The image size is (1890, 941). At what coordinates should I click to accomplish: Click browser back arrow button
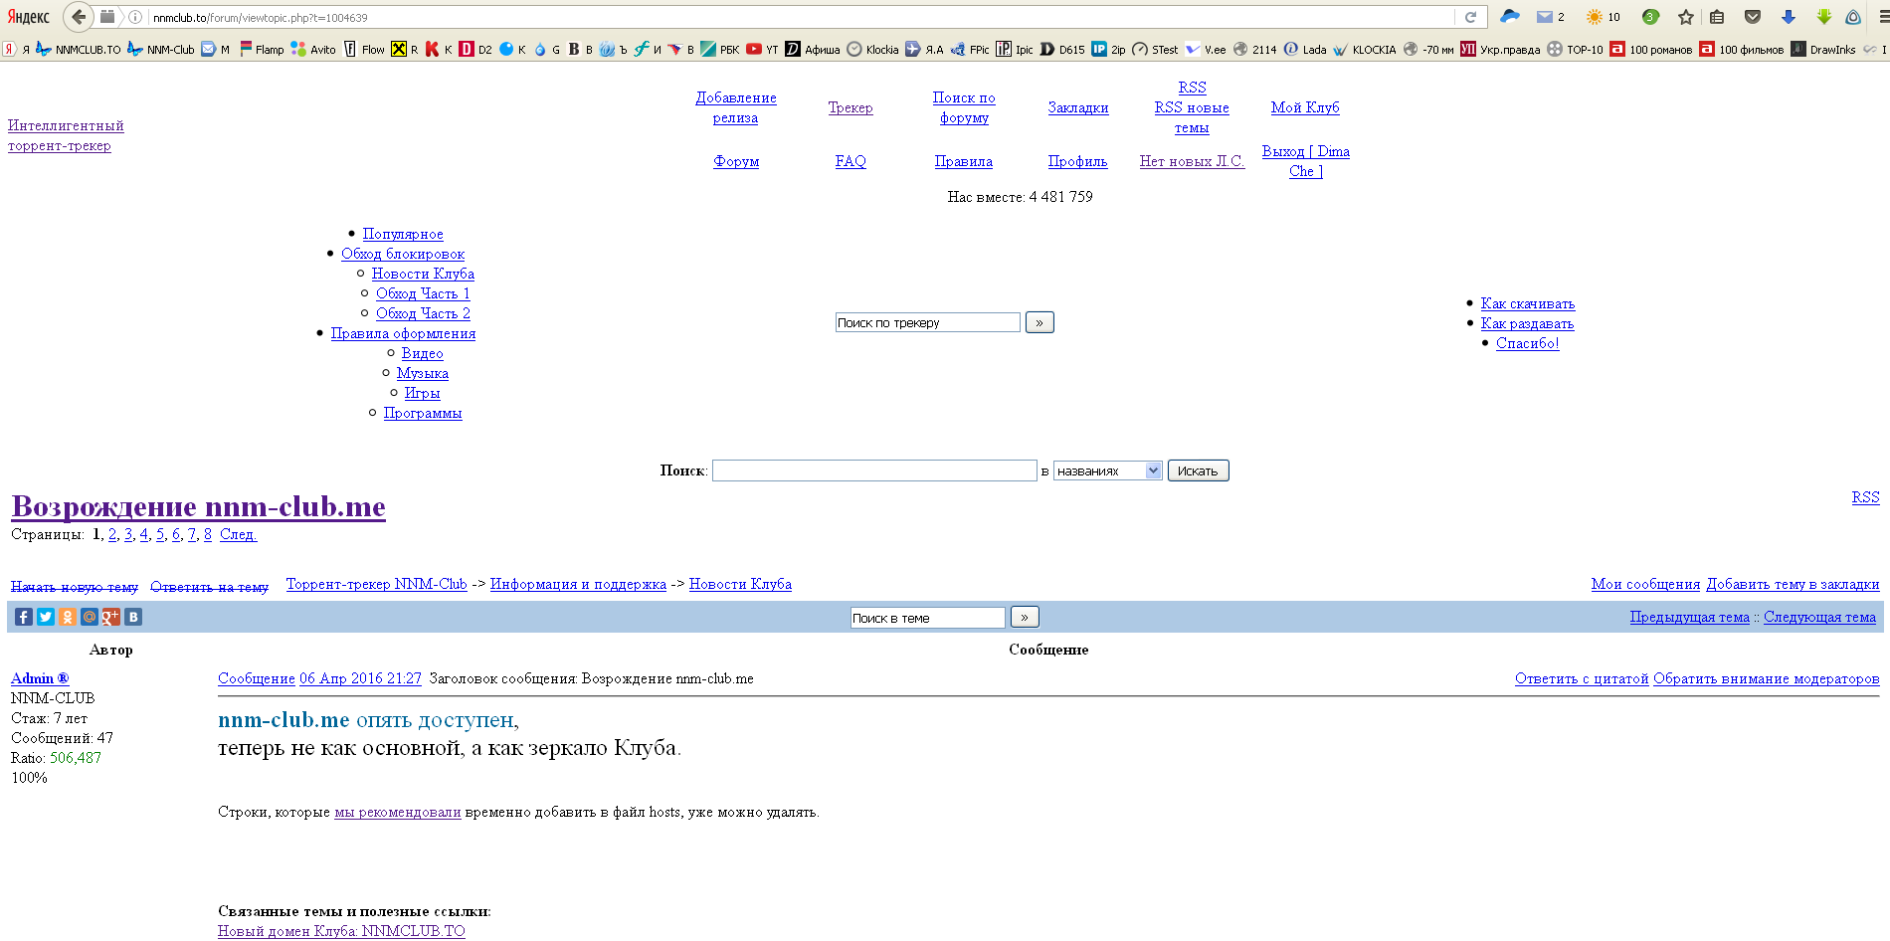(79, 17)
